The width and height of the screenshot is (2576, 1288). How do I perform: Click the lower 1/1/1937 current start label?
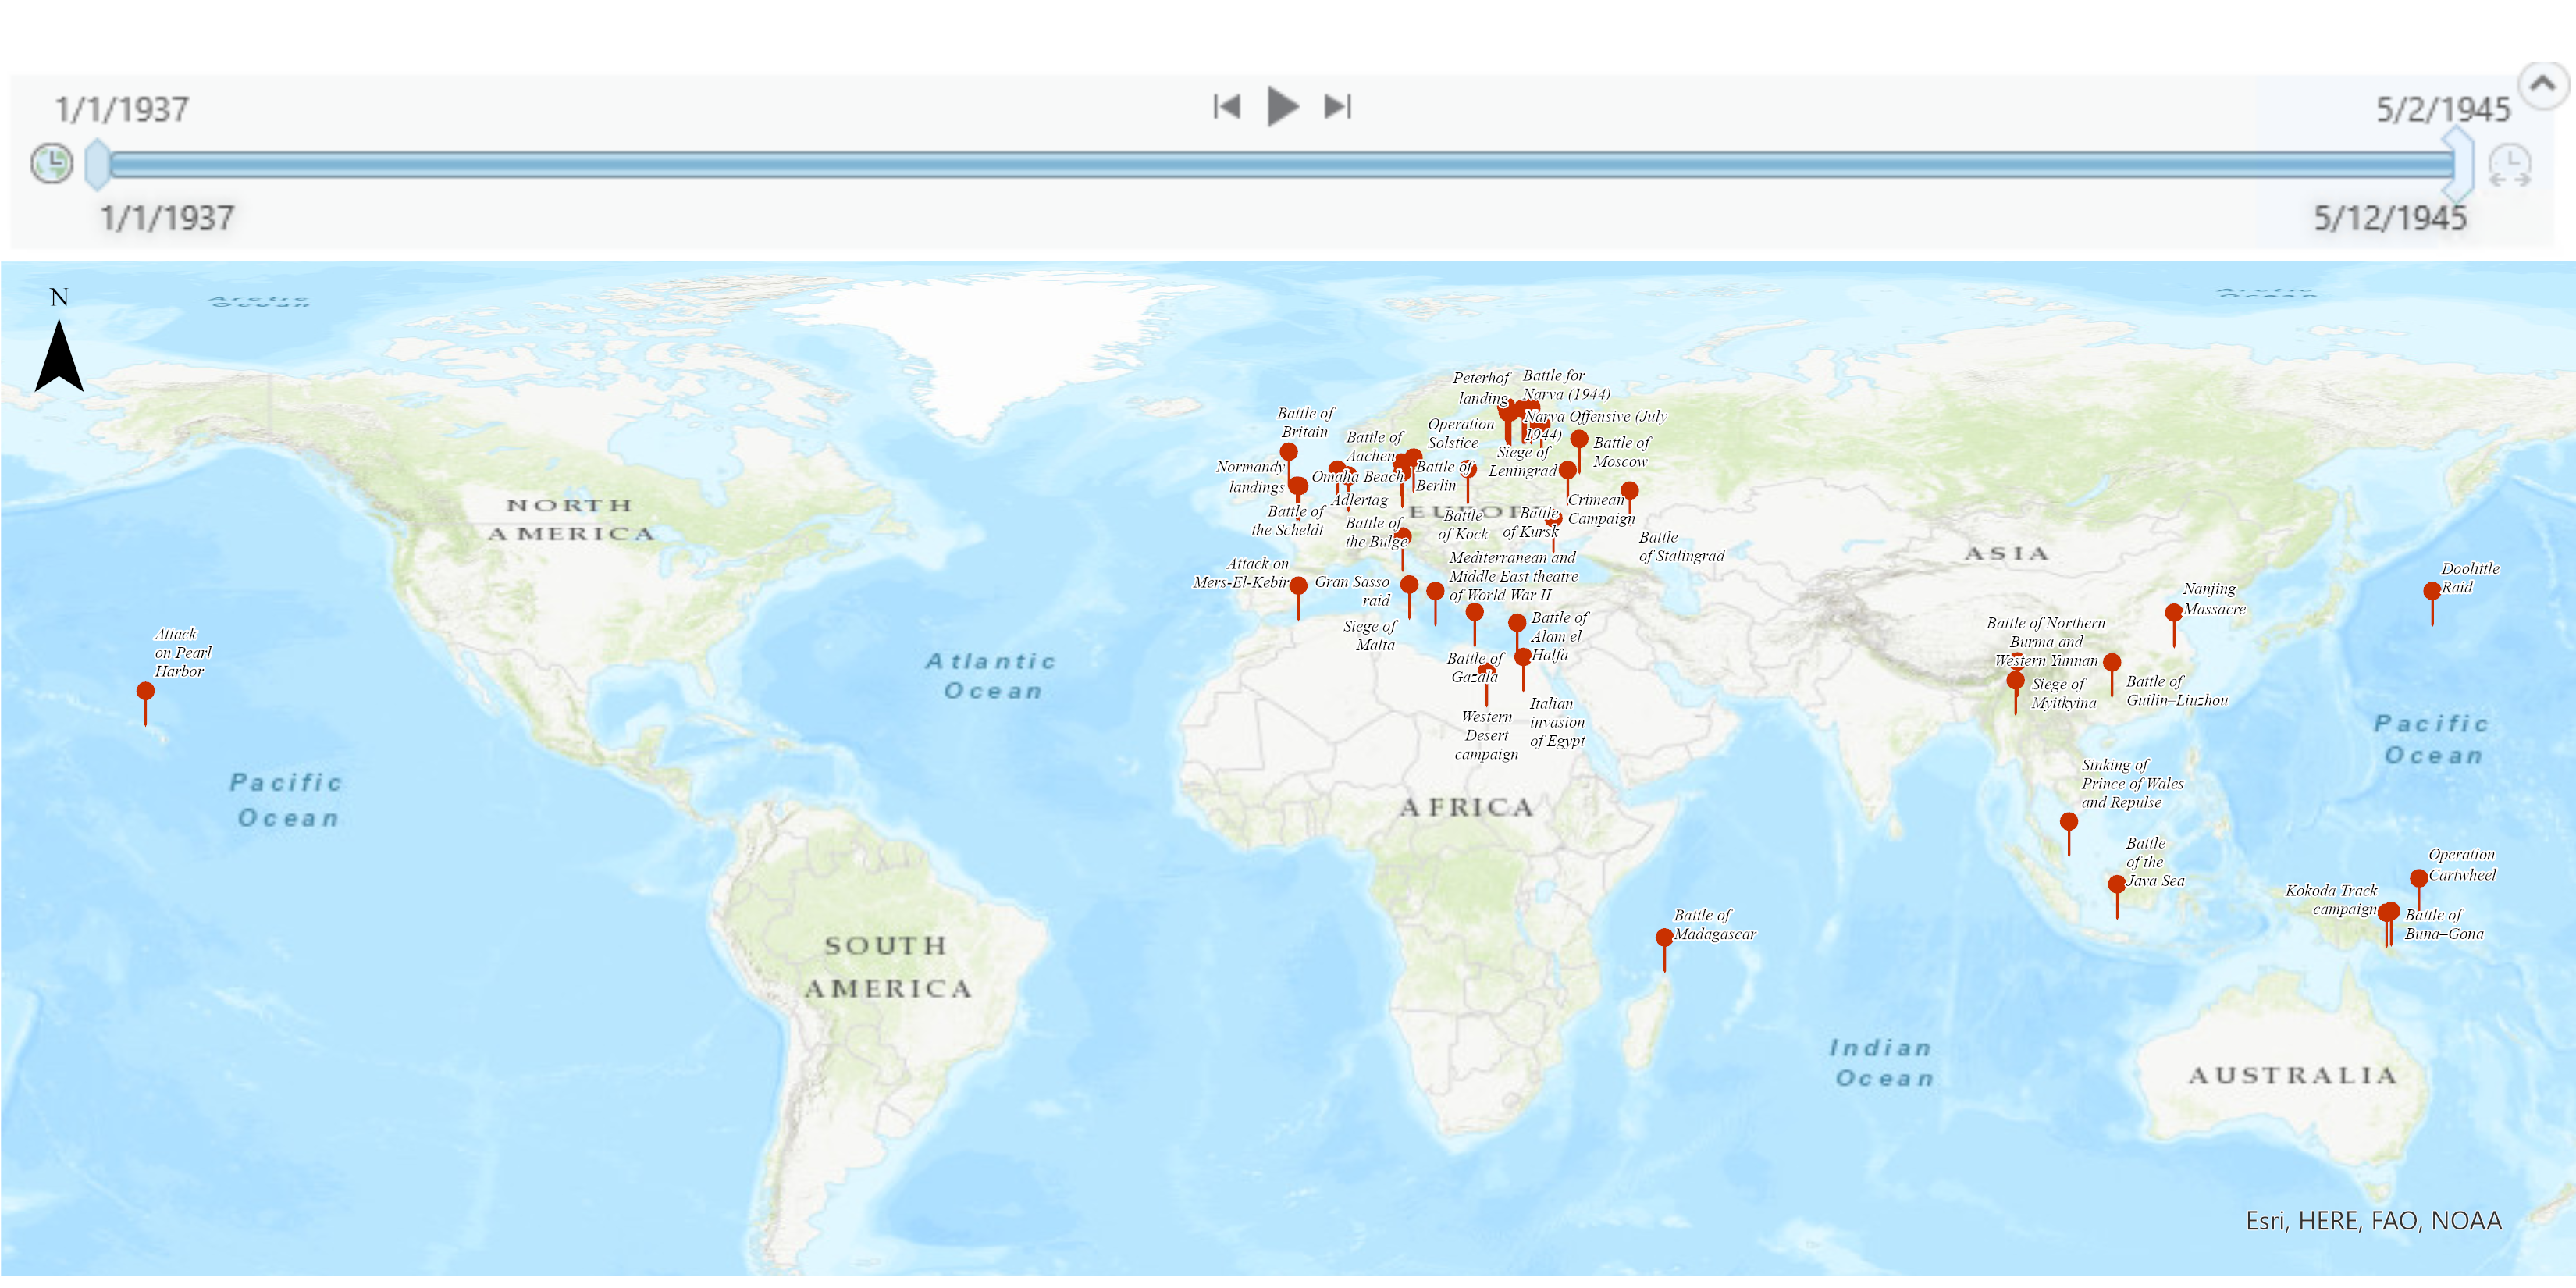167,218
